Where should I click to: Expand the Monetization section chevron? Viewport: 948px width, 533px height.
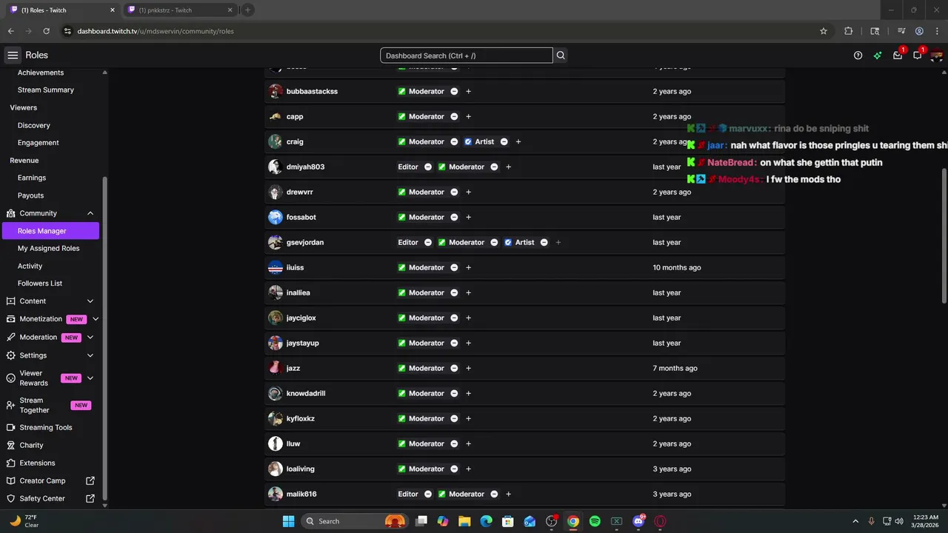96,319
